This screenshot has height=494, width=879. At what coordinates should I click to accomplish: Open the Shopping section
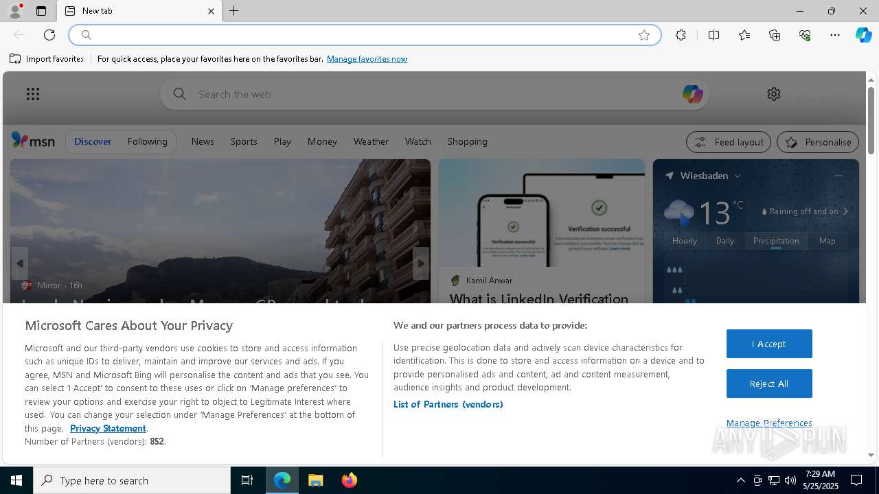(x=467, y=141)
